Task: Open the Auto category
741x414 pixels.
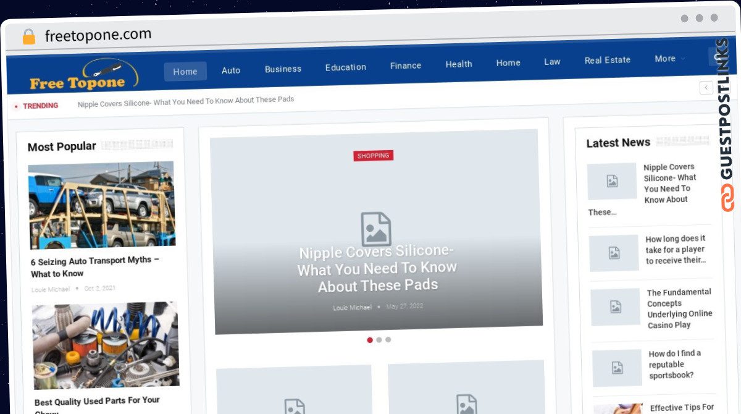Action: (231, 70)
